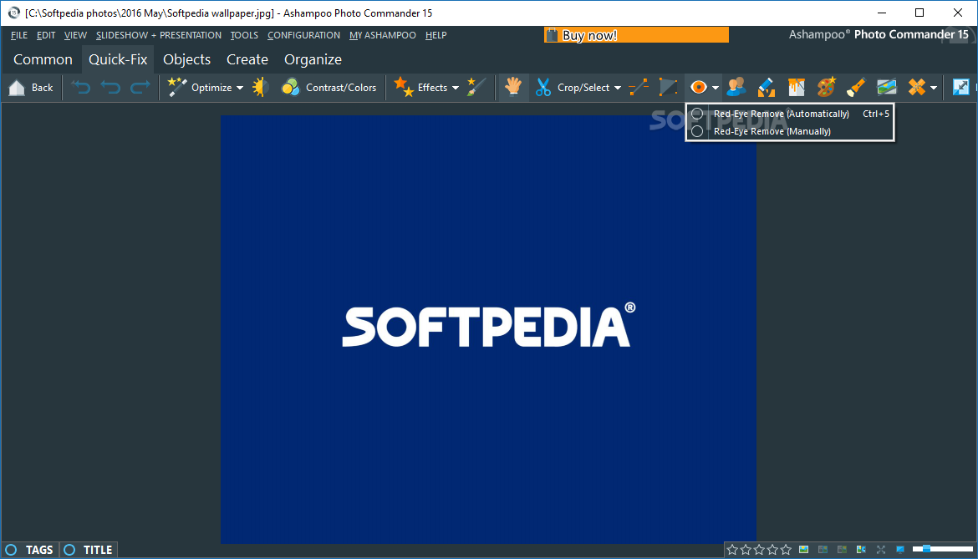Open the VIEW menu
Screen dimensions: 978x559
point(75,36)
